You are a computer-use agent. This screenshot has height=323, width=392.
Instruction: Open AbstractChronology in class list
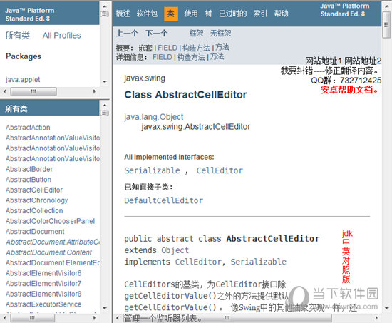point(37,200)
